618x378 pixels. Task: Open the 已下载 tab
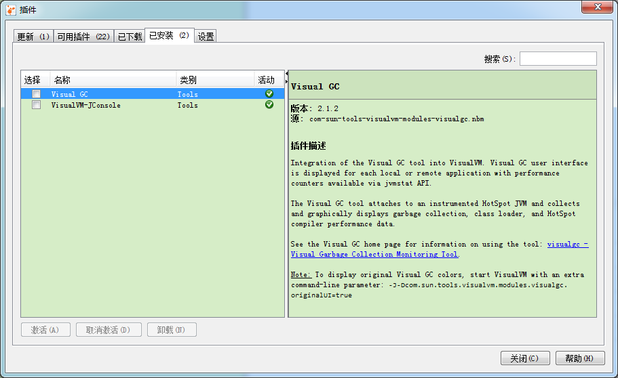(130, 36)
